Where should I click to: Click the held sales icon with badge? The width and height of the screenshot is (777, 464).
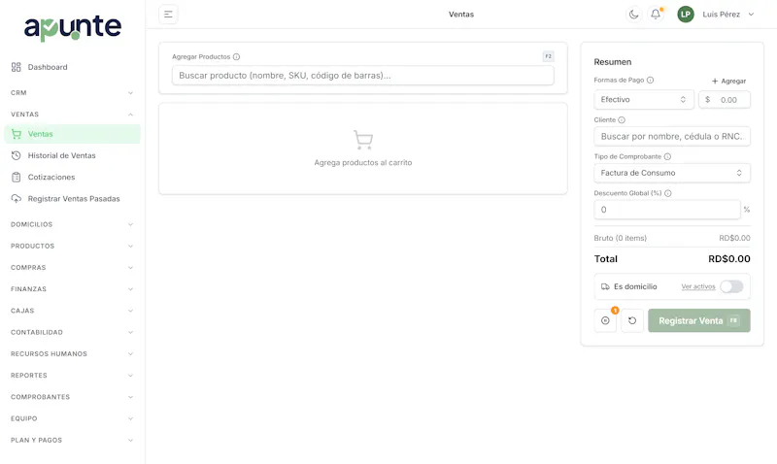(x=605, y=321)
